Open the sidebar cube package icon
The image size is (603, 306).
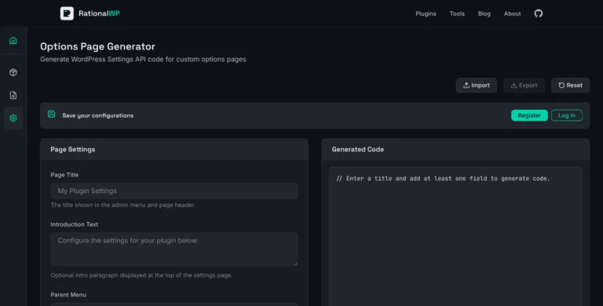(x=13, y=72)
